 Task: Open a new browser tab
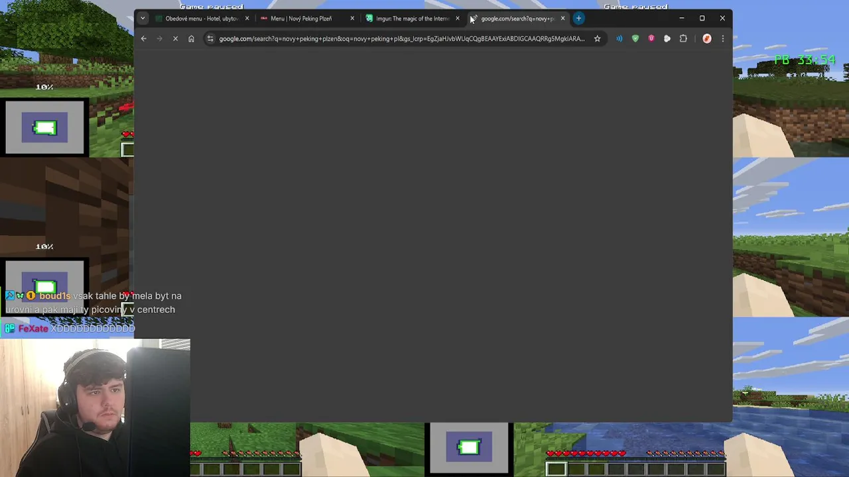coord(579,19)
